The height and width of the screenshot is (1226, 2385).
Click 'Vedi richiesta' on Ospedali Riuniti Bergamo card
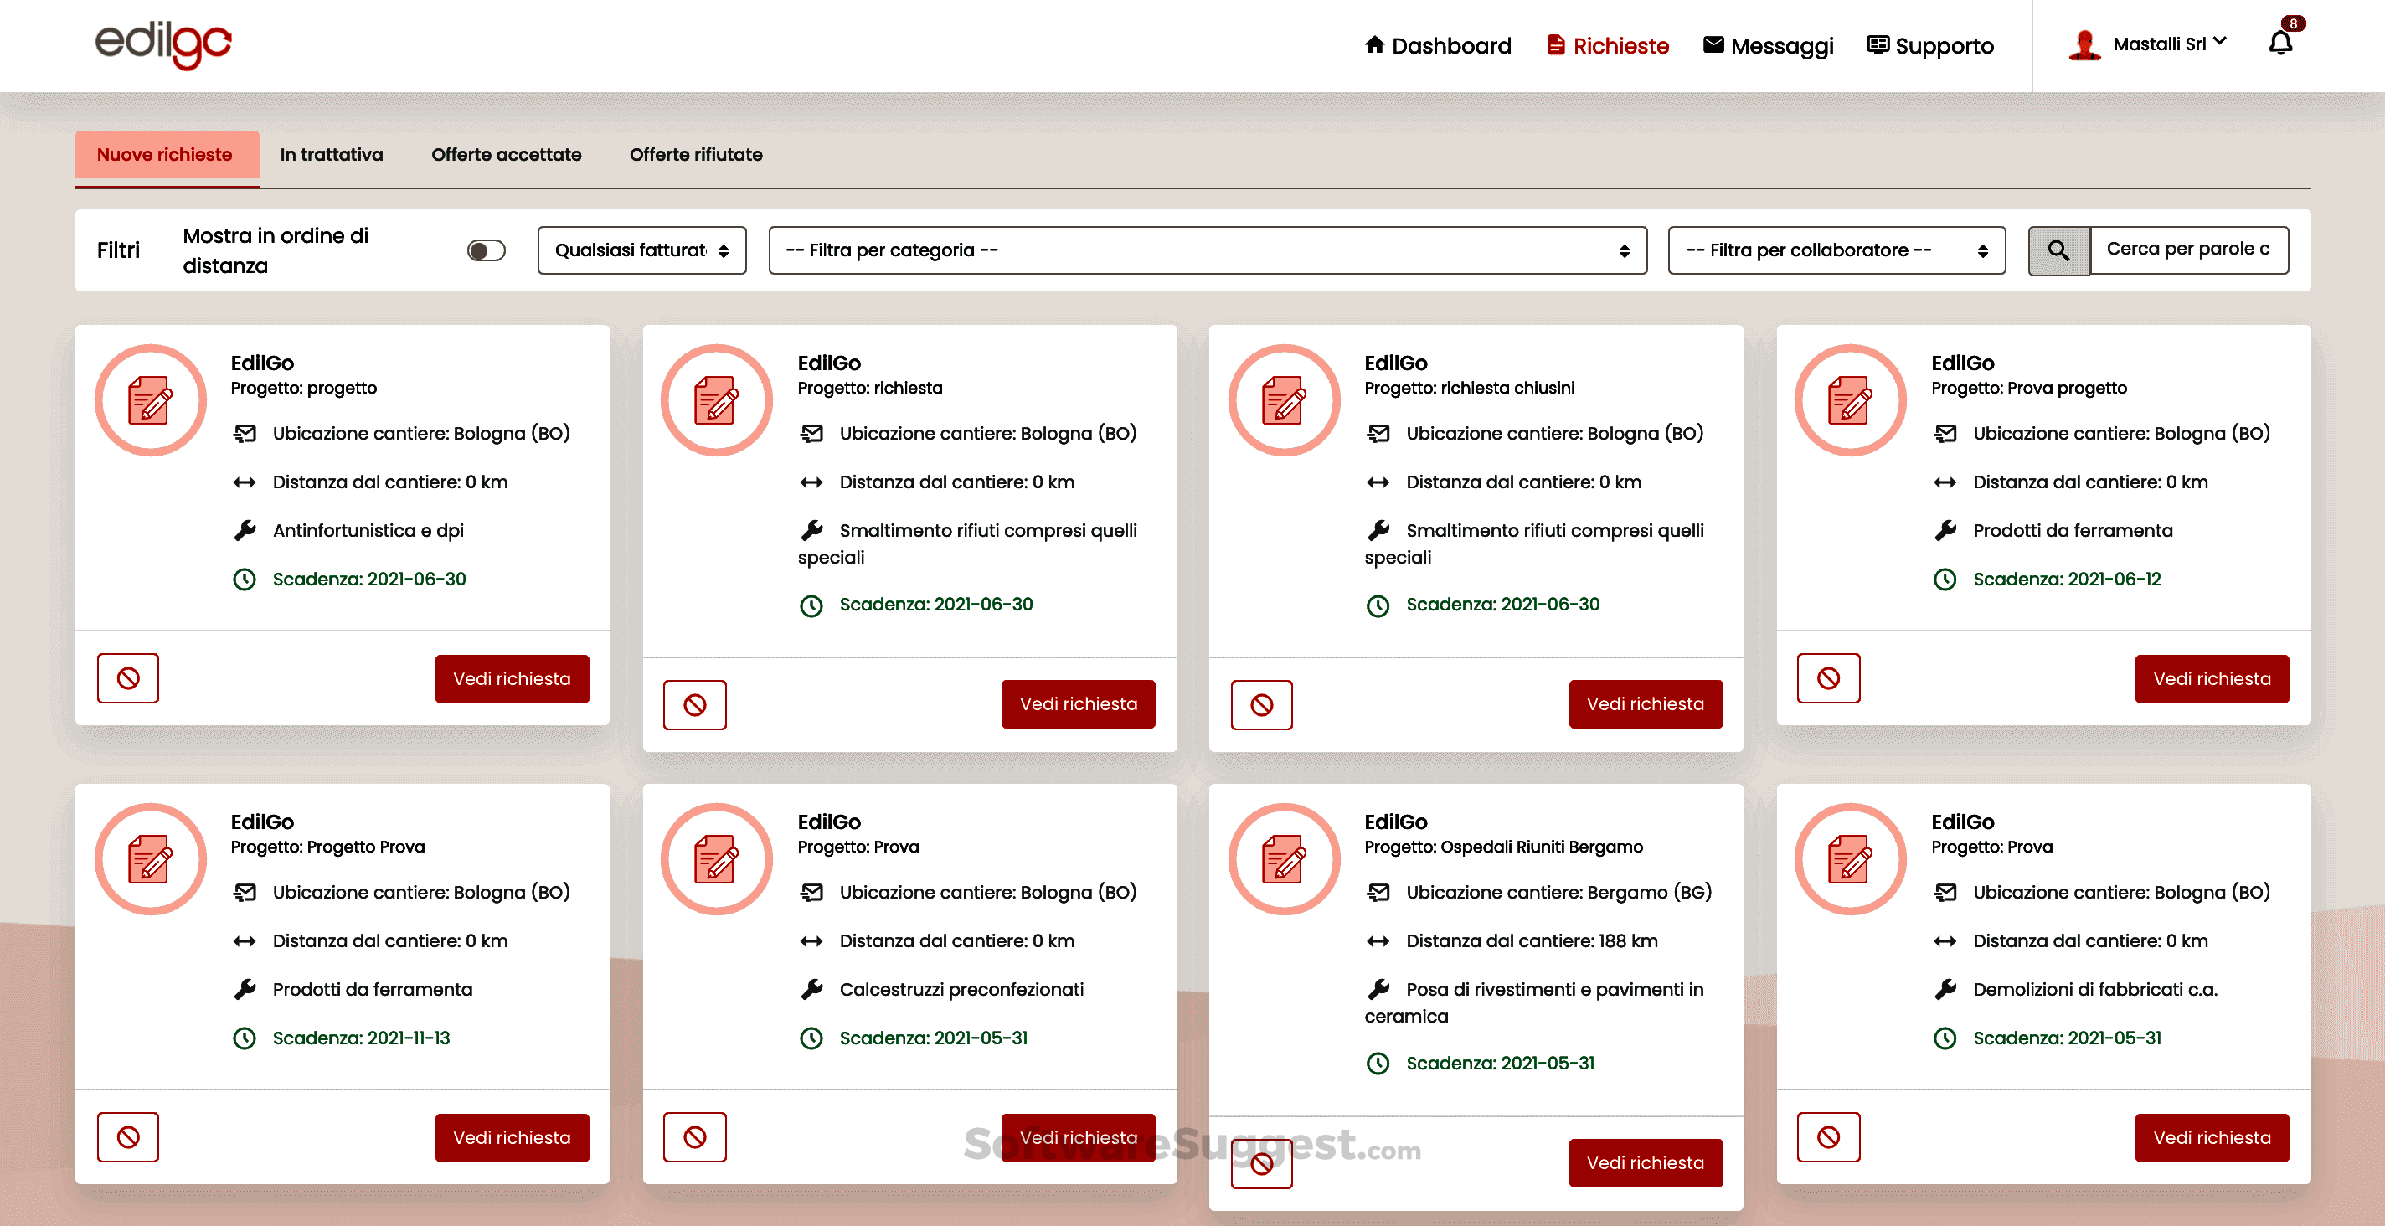1646,1163
